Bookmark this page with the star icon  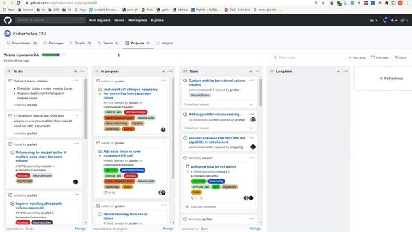coord(323,3)
